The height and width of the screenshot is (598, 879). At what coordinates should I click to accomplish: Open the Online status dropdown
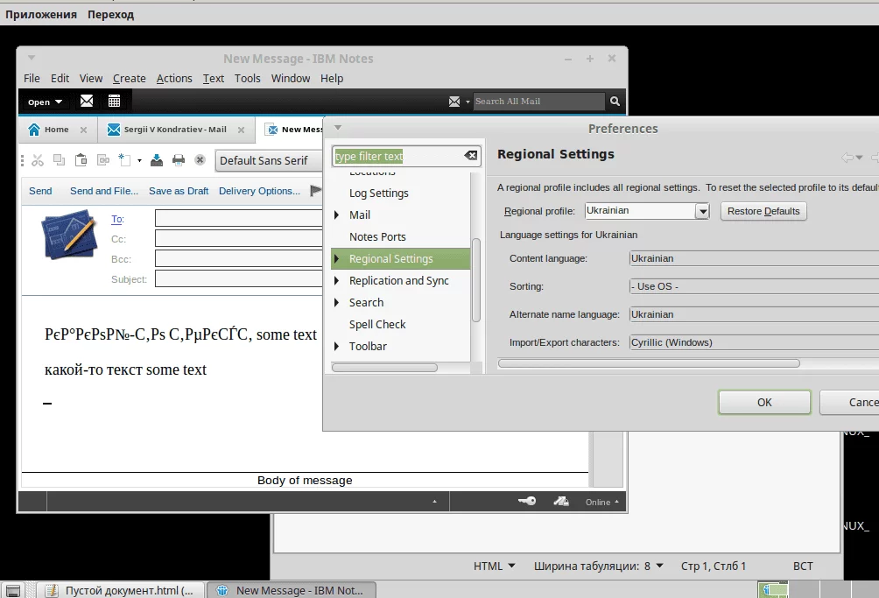(x=602, y=502)
